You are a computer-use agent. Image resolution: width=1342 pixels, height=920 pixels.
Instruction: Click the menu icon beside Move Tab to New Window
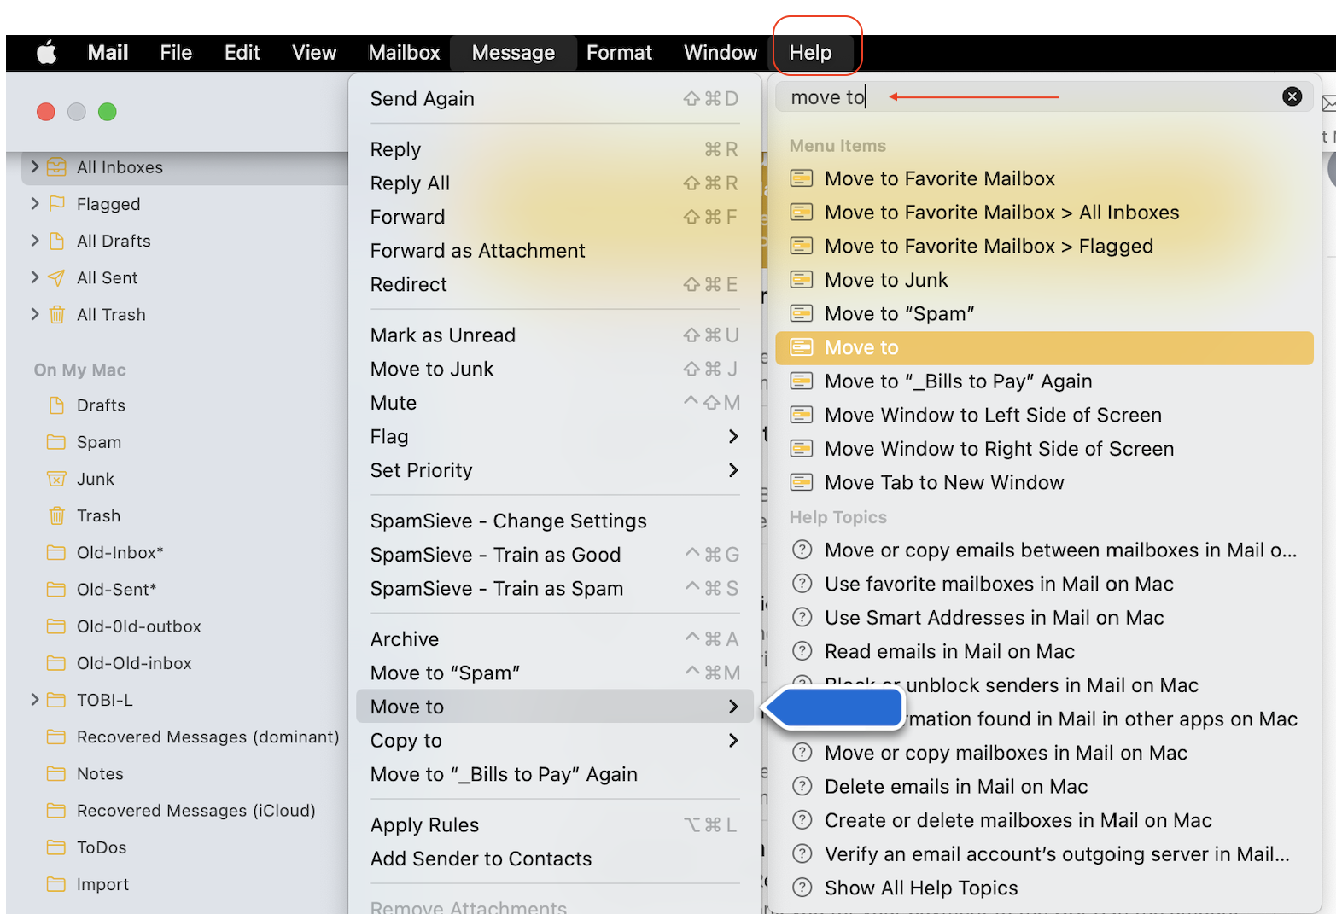pyautogui.click(x=801, y=482)
